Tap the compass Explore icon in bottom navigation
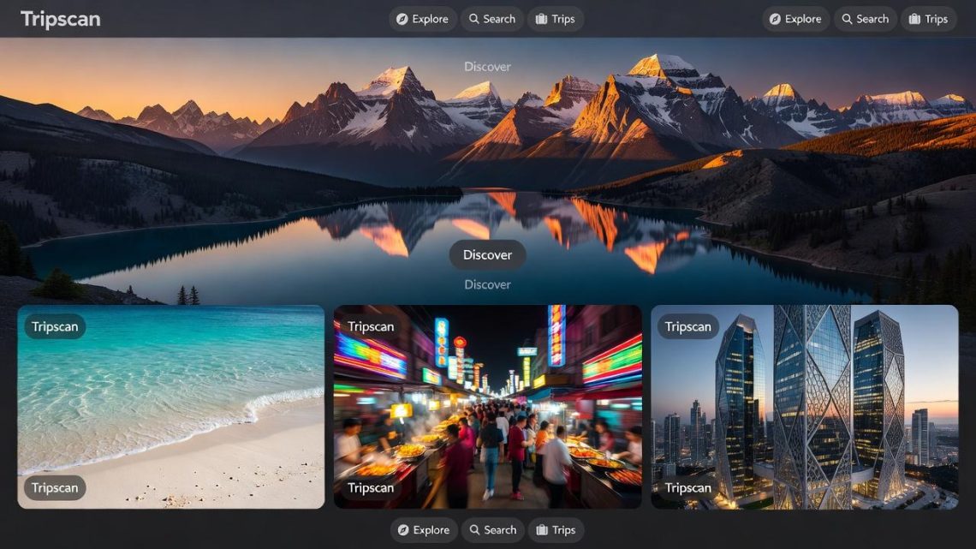This screenshot has width=976, height=549. tap(403, 530)
